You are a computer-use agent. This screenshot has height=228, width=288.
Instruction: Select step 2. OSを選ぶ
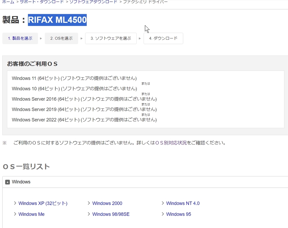61,38
